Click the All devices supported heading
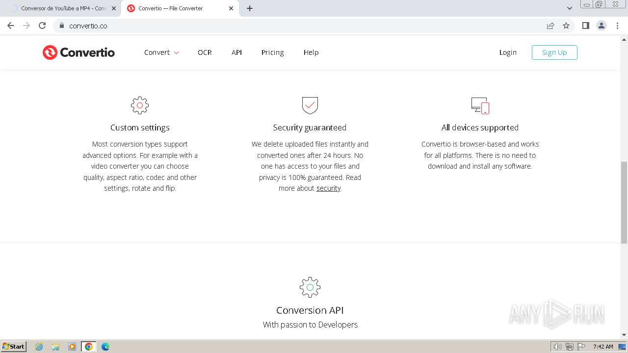The image size is (628, 353). click(x=480, y=127)
